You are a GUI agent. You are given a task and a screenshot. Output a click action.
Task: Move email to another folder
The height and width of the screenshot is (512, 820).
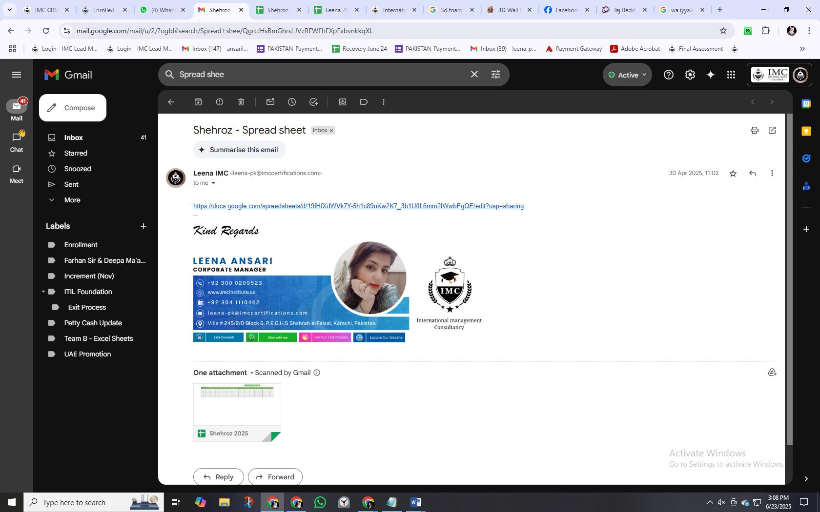click(343, 102)
